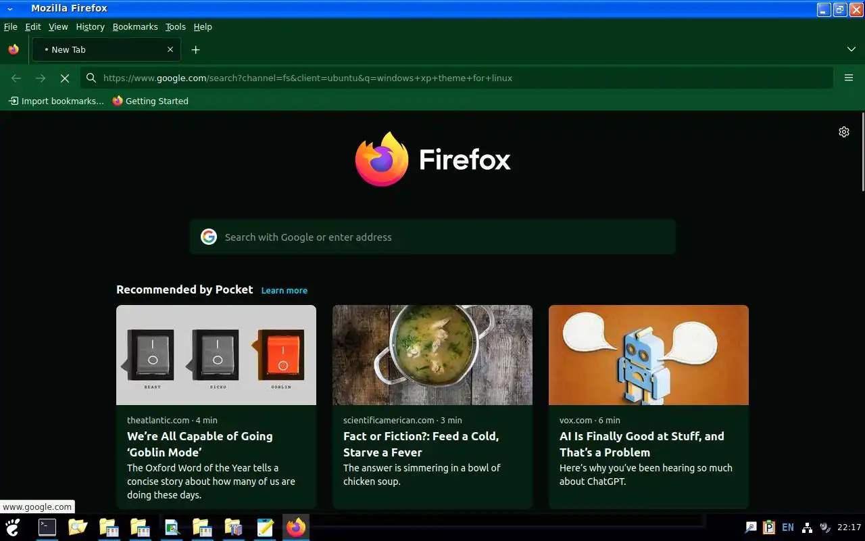Open the Help menu
Image resolution: width=865 pixels, height=541 pixels.
click(203, 27)
